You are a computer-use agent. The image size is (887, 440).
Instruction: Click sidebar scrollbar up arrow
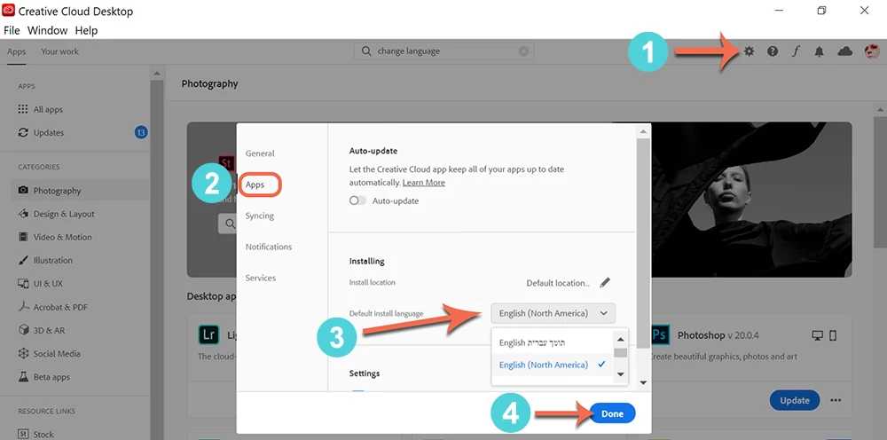click(157, 74)
